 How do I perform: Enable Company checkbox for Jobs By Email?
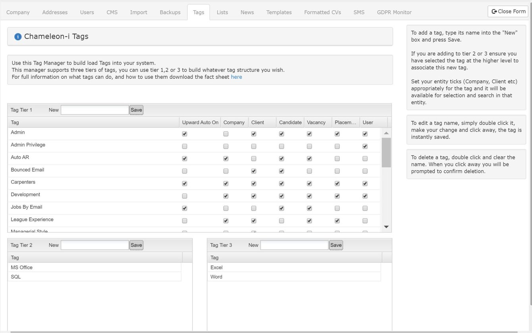tap(226, 208)
